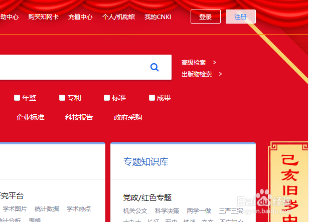Check the 年鉴 checkbox
Image resolution: width=309 pixels, height=222 pixels.
click(17, 98)
